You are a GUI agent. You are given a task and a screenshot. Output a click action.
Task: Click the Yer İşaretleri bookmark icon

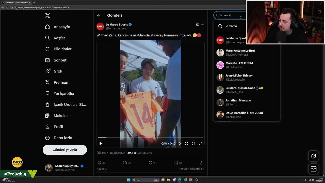click(x=47, y=94)
